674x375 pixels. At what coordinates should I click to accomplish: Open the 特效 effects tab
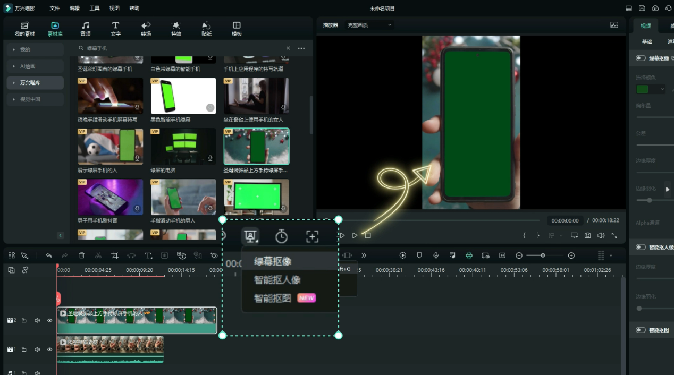point(176,29)
